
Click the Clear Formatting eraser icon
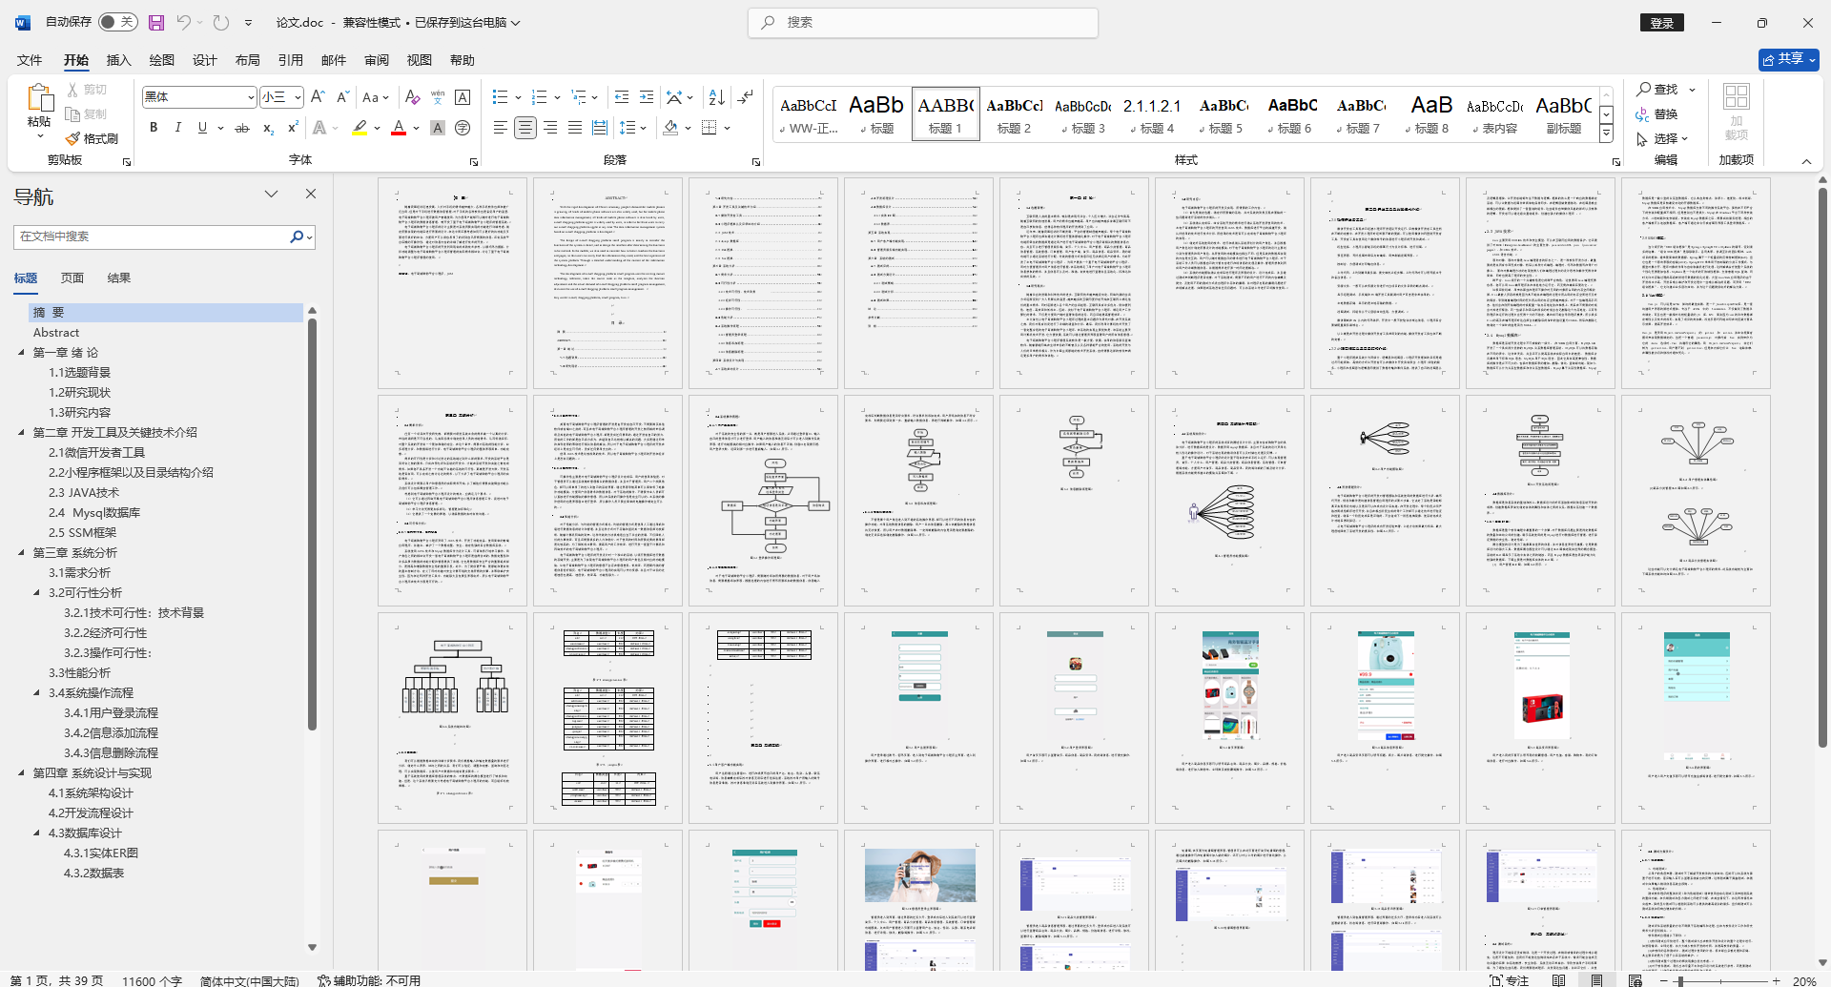(x=412, y=97)
